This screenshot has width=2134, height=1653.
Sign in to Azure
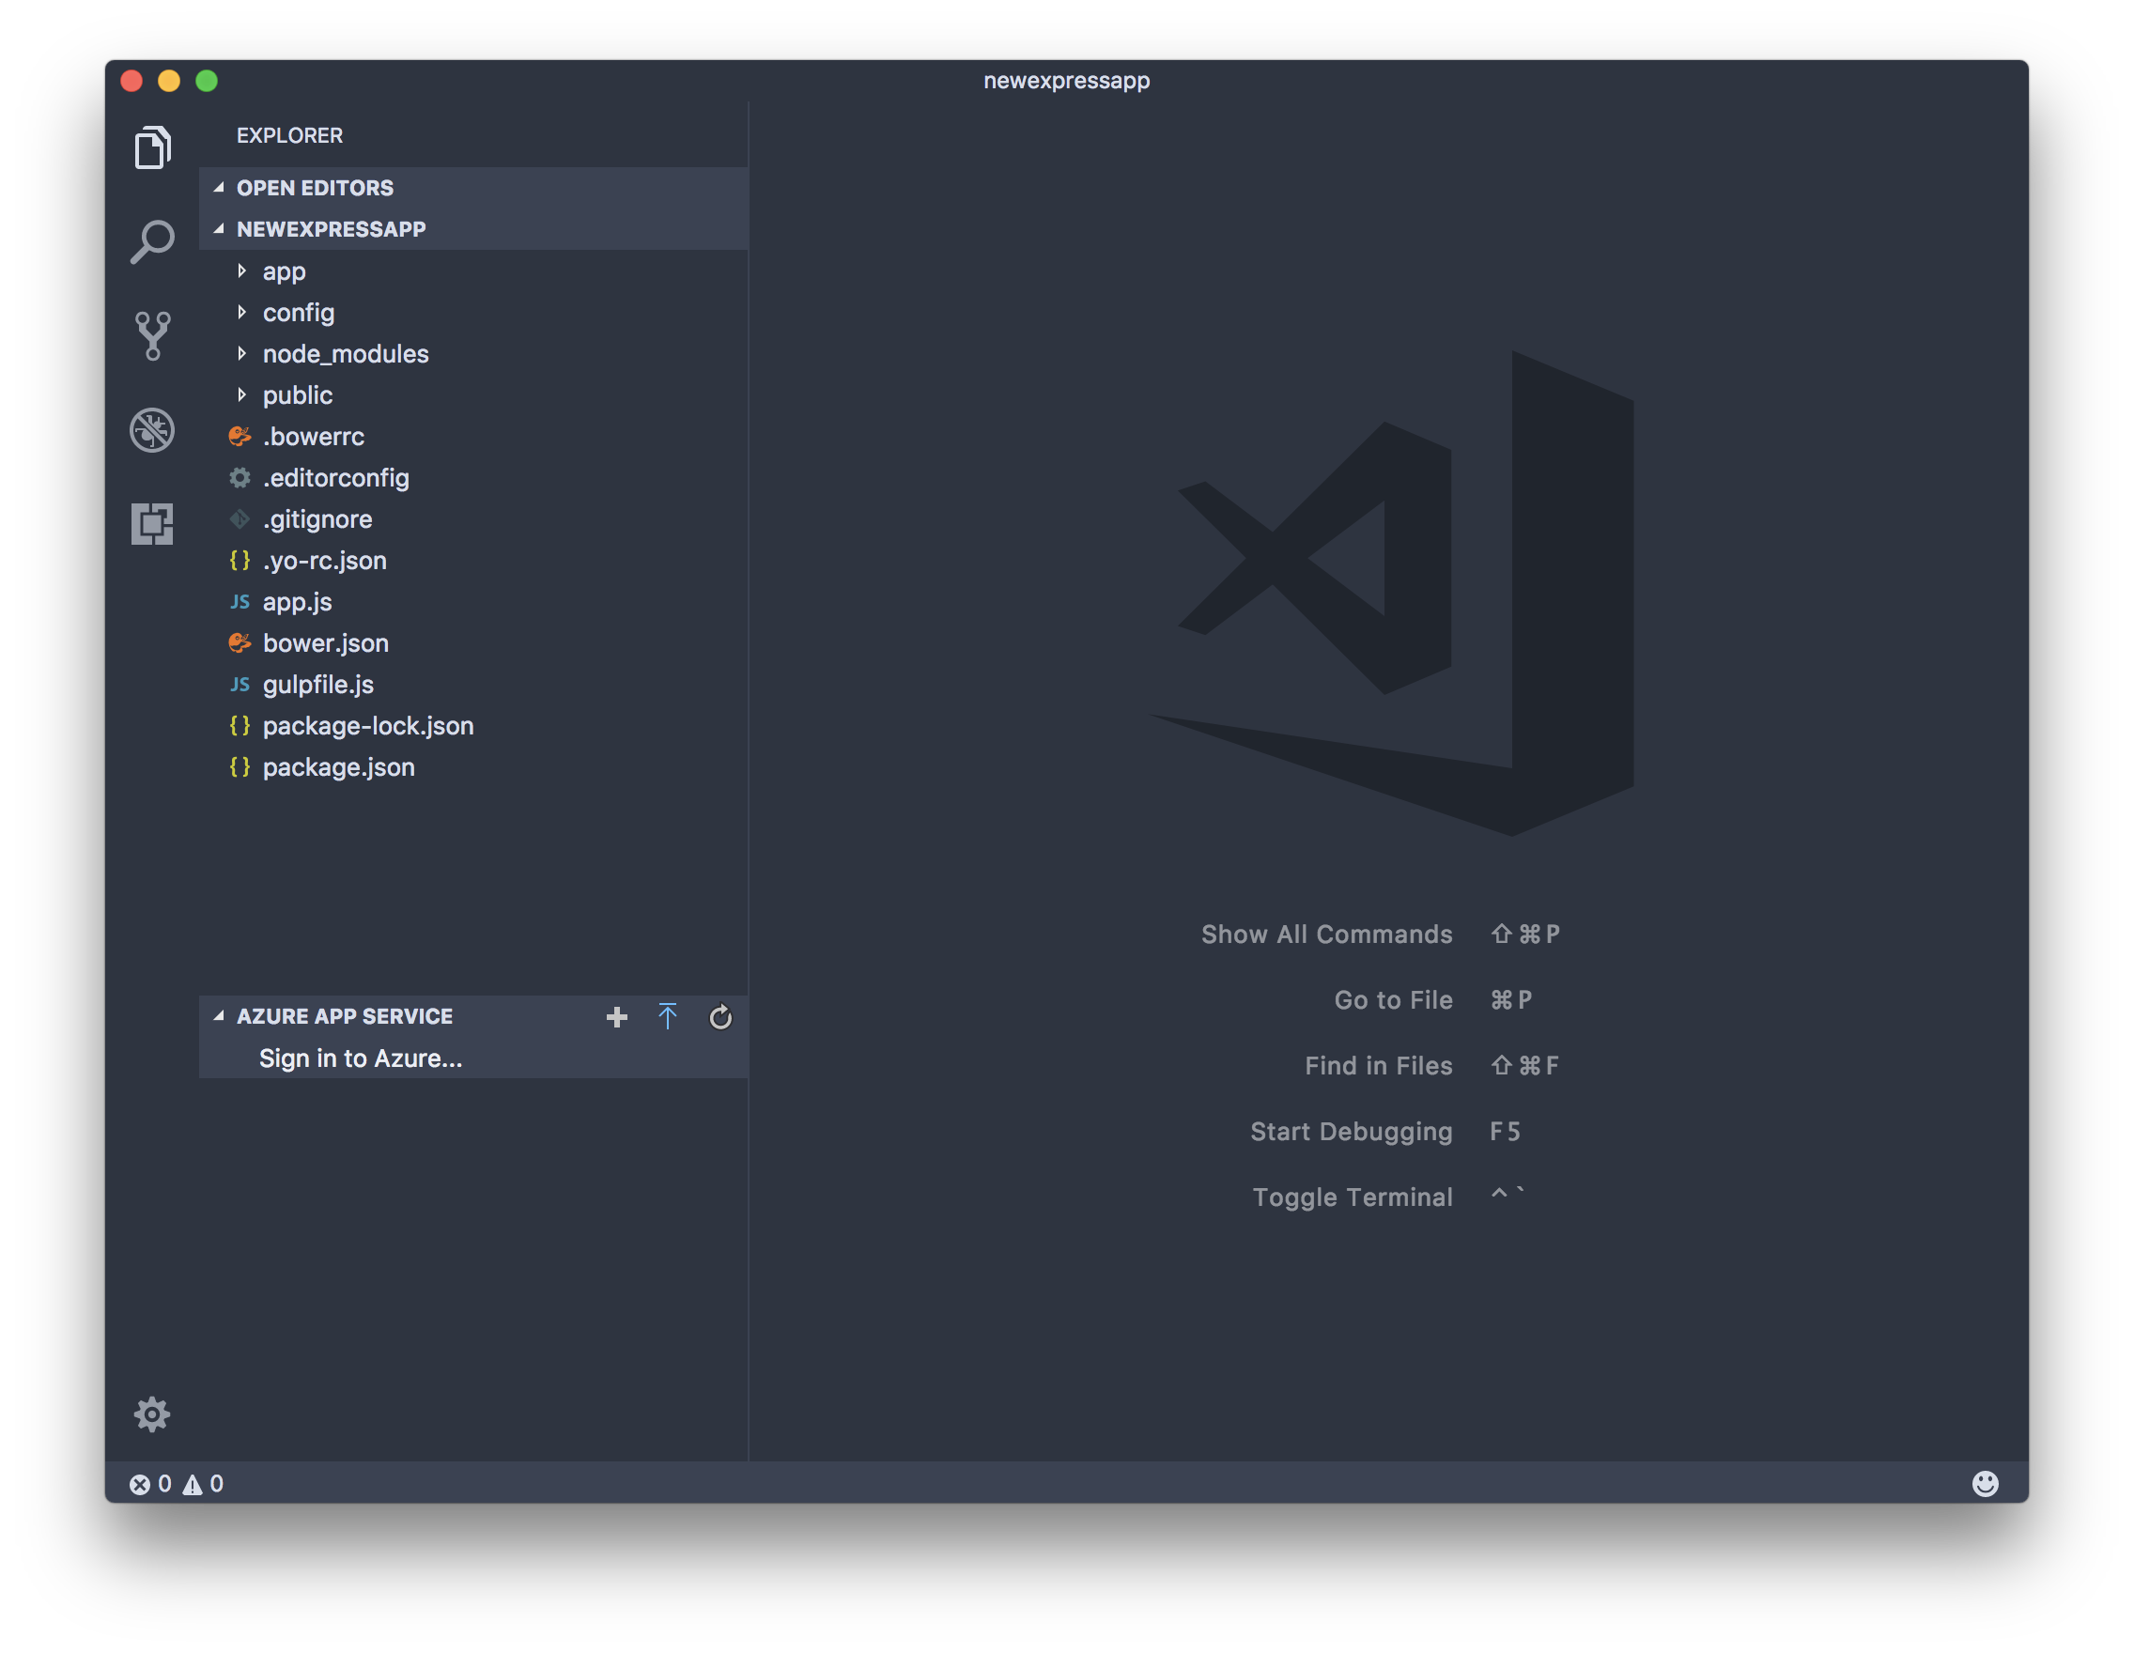pyautogui.click(x=474, y=1058)
